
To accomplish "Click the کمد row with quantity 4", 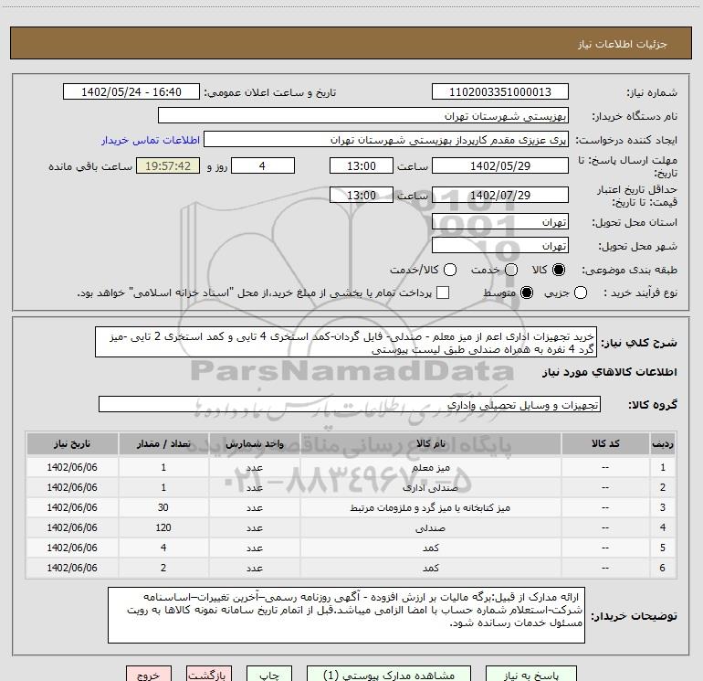I will (351, 548).
